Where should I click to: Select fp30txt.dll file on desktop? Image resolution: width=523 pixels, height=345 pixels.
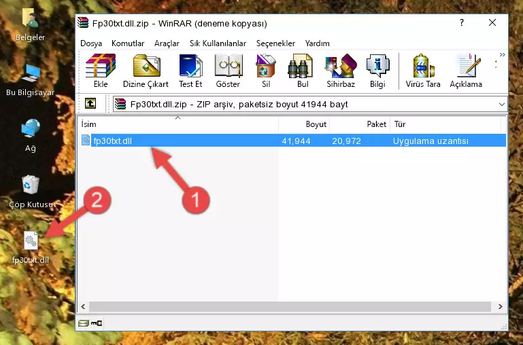pyautogui.click(x=31, y=248)
